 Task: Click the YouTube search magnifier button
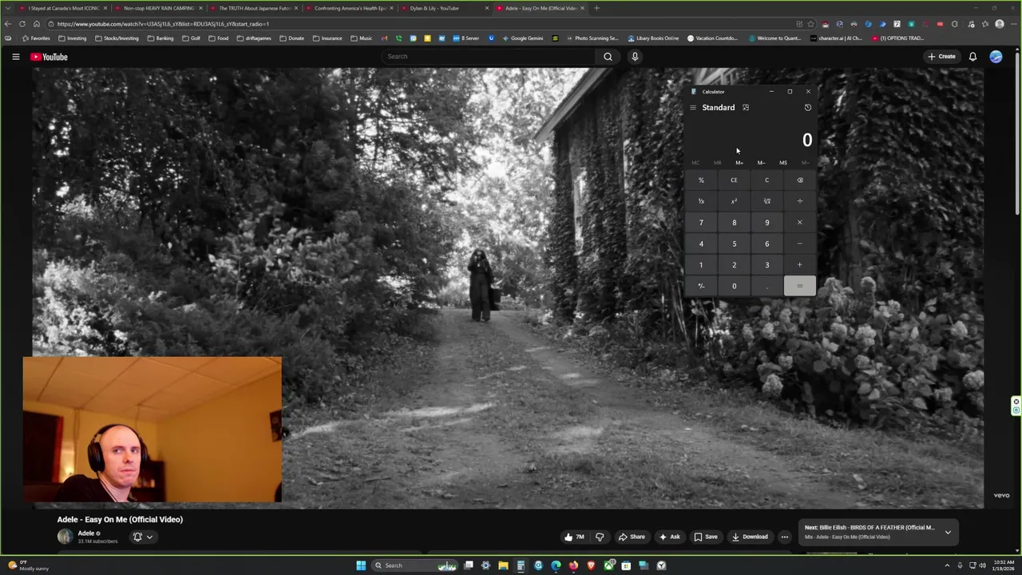(608, 57)
